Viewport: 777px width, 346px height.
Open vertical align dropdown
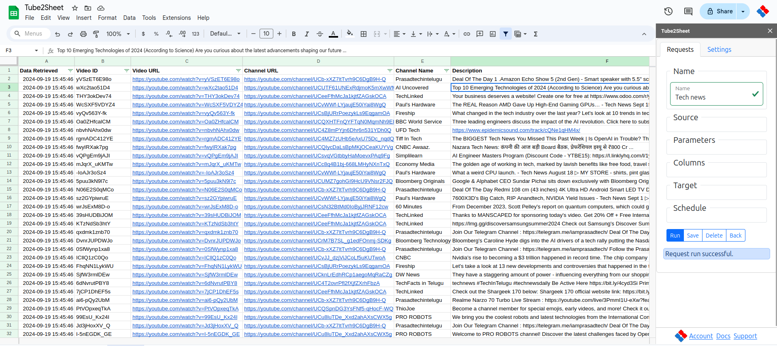(x=416, y=34)
